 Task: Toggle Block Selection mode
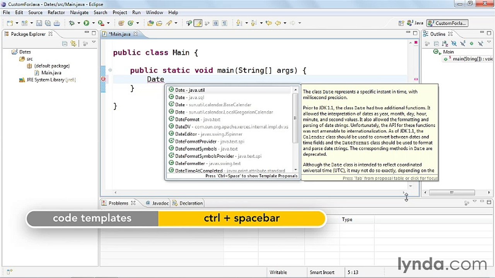(x=215, y=23)
